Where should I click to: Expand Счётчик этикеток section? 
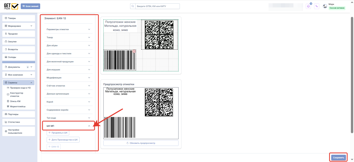pyautogui.click(x=68, y=86)
